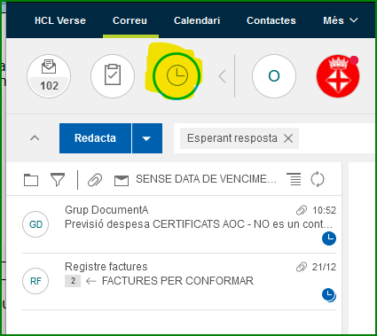The height and width of the screenshot is (336, 377).
Task: Click the Redacta compose button
Action: coord(95,138)
